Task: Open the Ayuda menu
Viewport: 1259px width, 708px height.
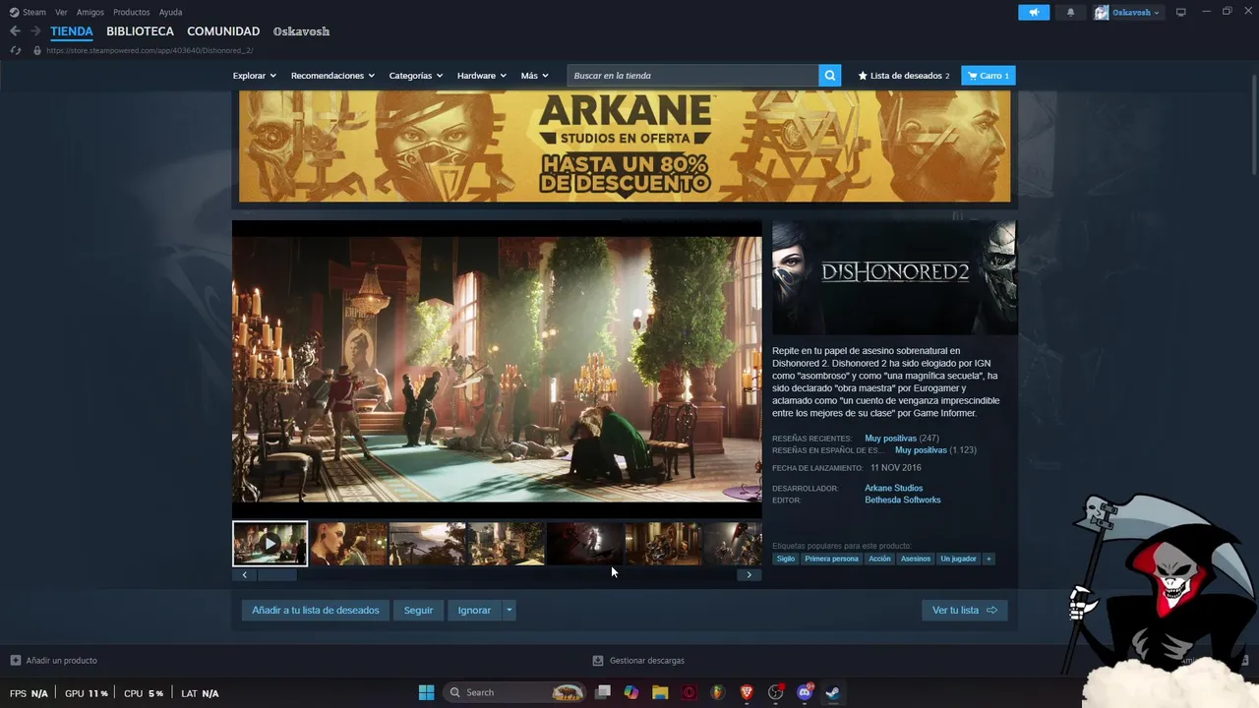Action: click(x=170, y=12)
